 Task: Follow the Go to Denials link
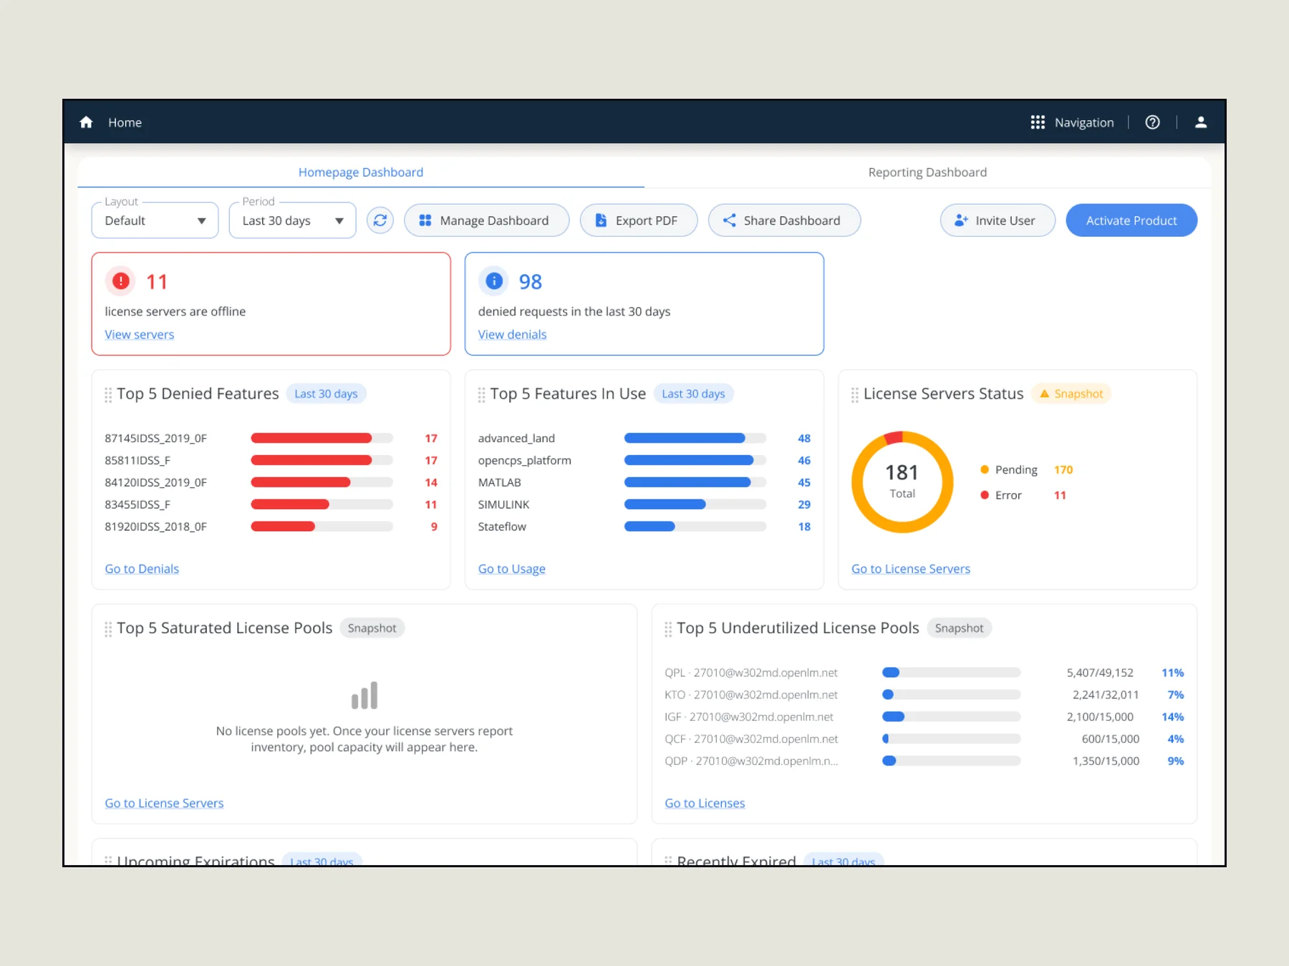tap(142, 569)
